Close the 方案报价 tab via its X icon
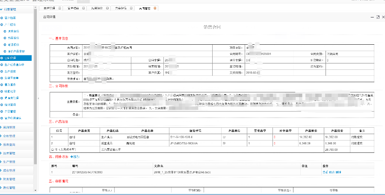Viewport: 385px width, 195px height. (x=131, y=9)
